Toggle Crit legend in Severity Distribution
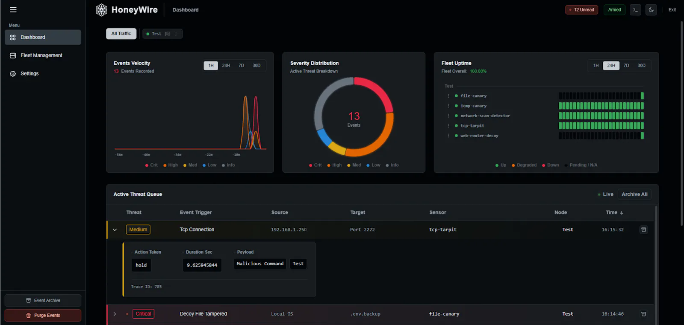Image resolution: width=684 pixels, height=325 pixels. 315,165
